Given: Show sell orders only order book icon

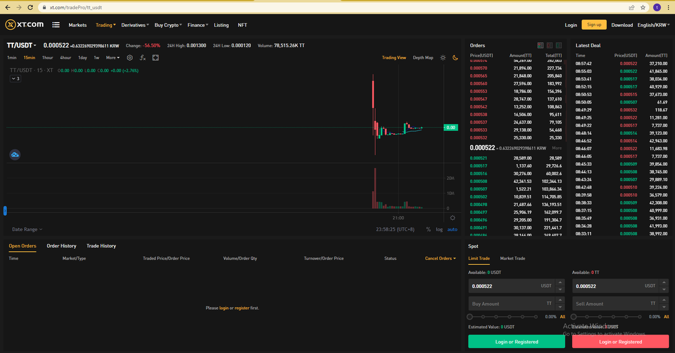Looking at the screenshot, I should [x=550, y=45].
